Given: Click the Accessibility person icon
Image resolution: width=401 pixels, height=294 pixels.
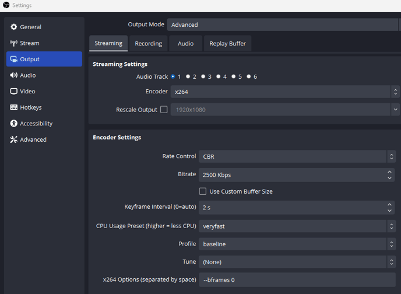Looking at the screenshot, I should click(x=14, y=124).
